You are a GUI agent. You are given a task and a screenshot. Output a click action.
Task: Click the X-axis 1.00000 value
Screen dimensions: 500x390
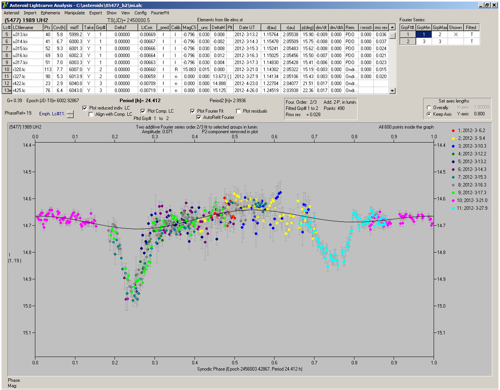click(x=481, y=107)
